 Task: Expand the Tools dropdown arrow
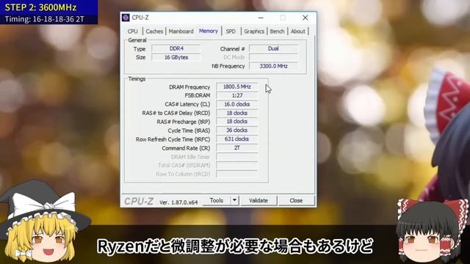point(234,200)
